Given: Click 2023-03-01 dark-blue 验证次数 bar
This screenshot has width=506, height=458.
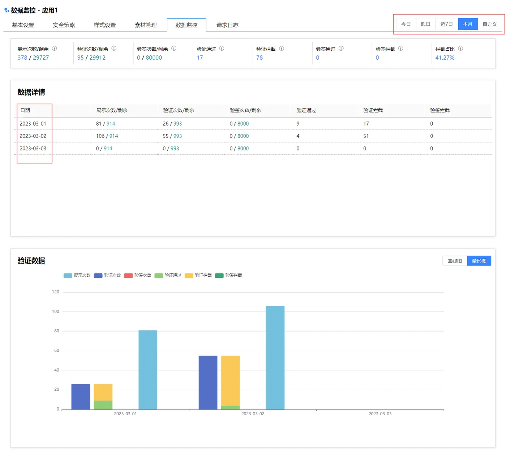Looking at the screenshot, I should pyautogui.click(x=81, y=397).
